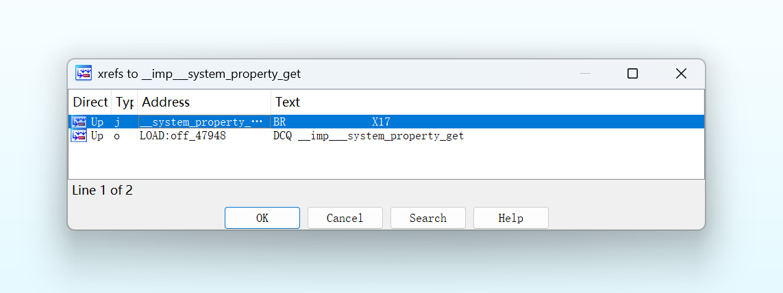Screen dimensions: 783x293
Task: Maximize the xrefs dialog window
Action: [x=633, y=74]
